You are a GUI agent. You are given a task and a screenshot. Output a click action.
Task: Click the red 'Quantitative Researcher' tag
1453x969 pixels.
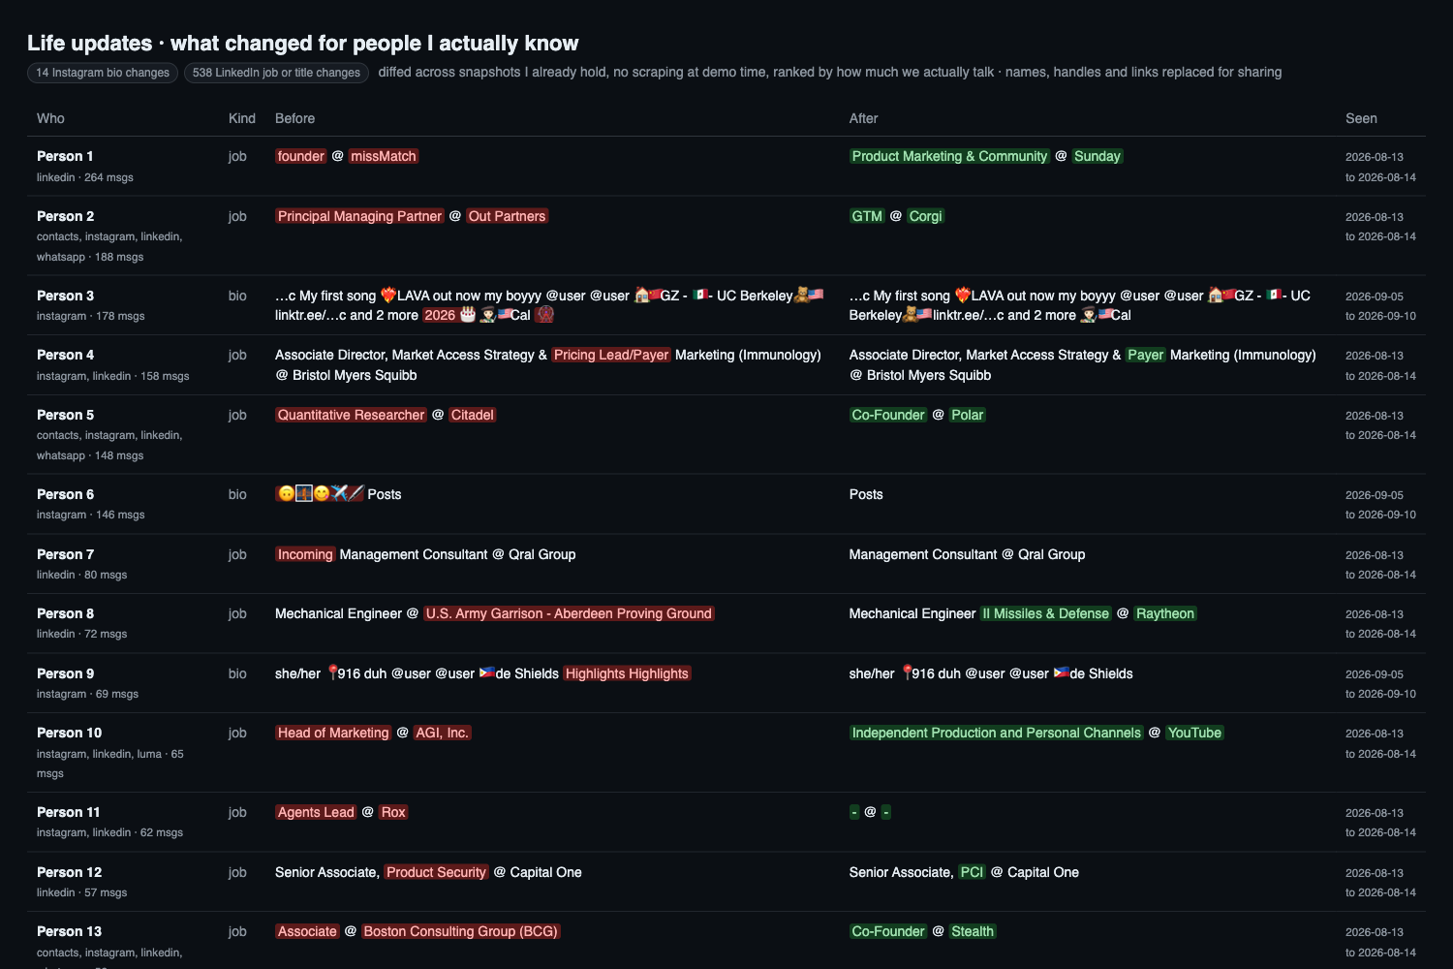351,415
